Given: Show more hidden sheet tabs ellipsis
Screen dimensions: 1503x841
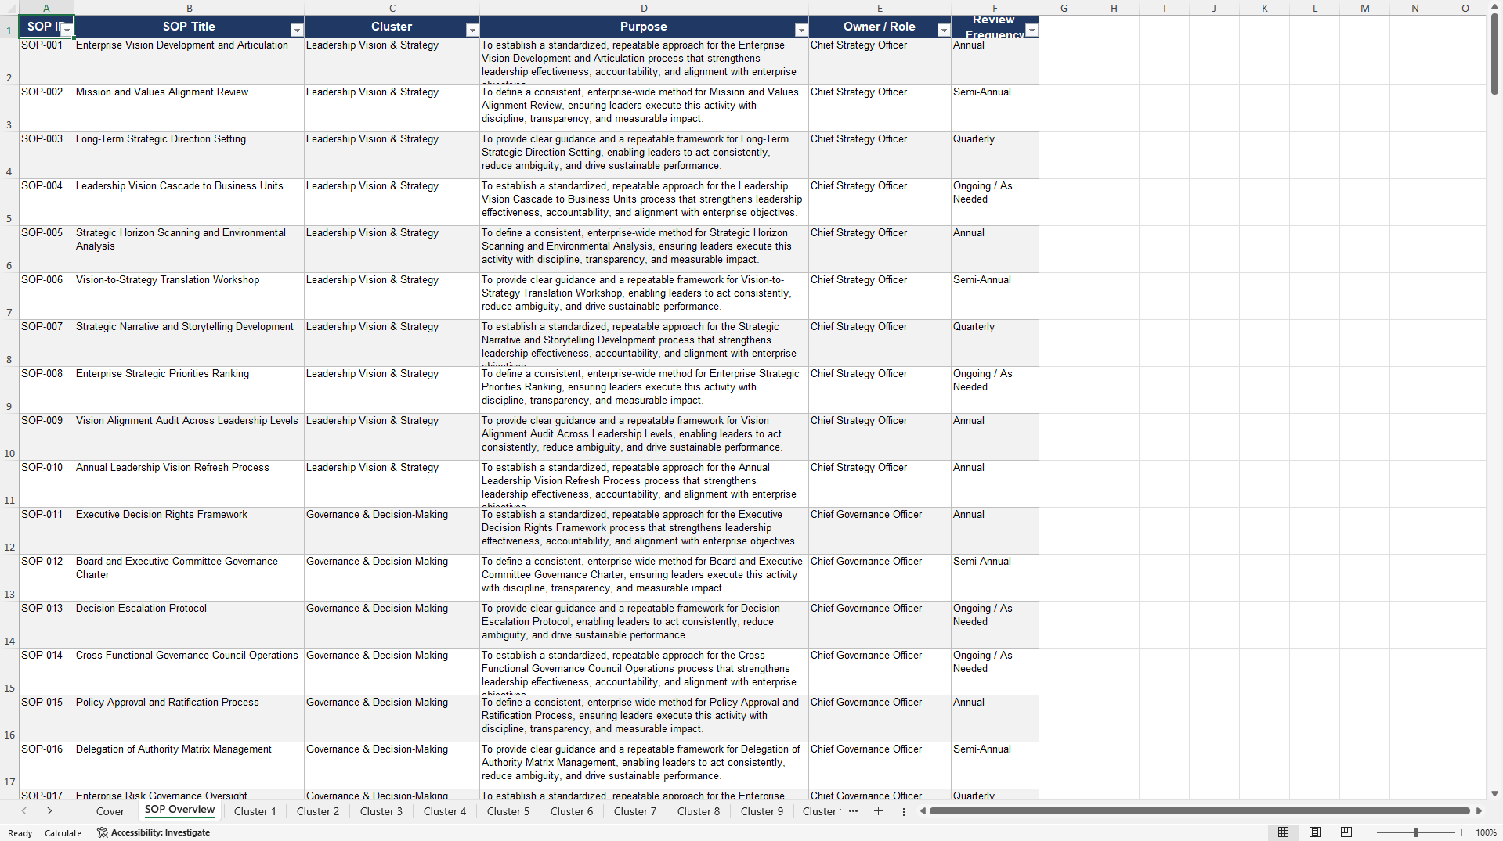Looking at the screenshot, I should [853, 811].
